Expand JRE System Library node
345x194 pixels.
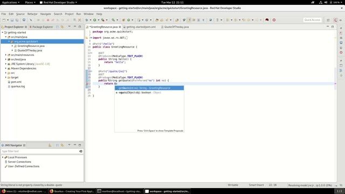coord(6,64)
